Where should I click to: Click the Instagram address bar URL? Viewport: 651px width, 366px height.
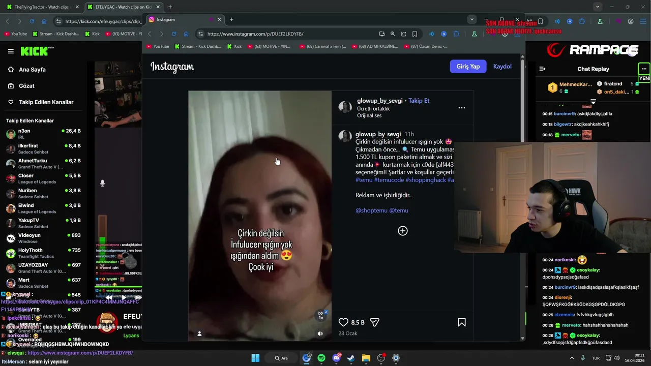(x=255, y=34)
